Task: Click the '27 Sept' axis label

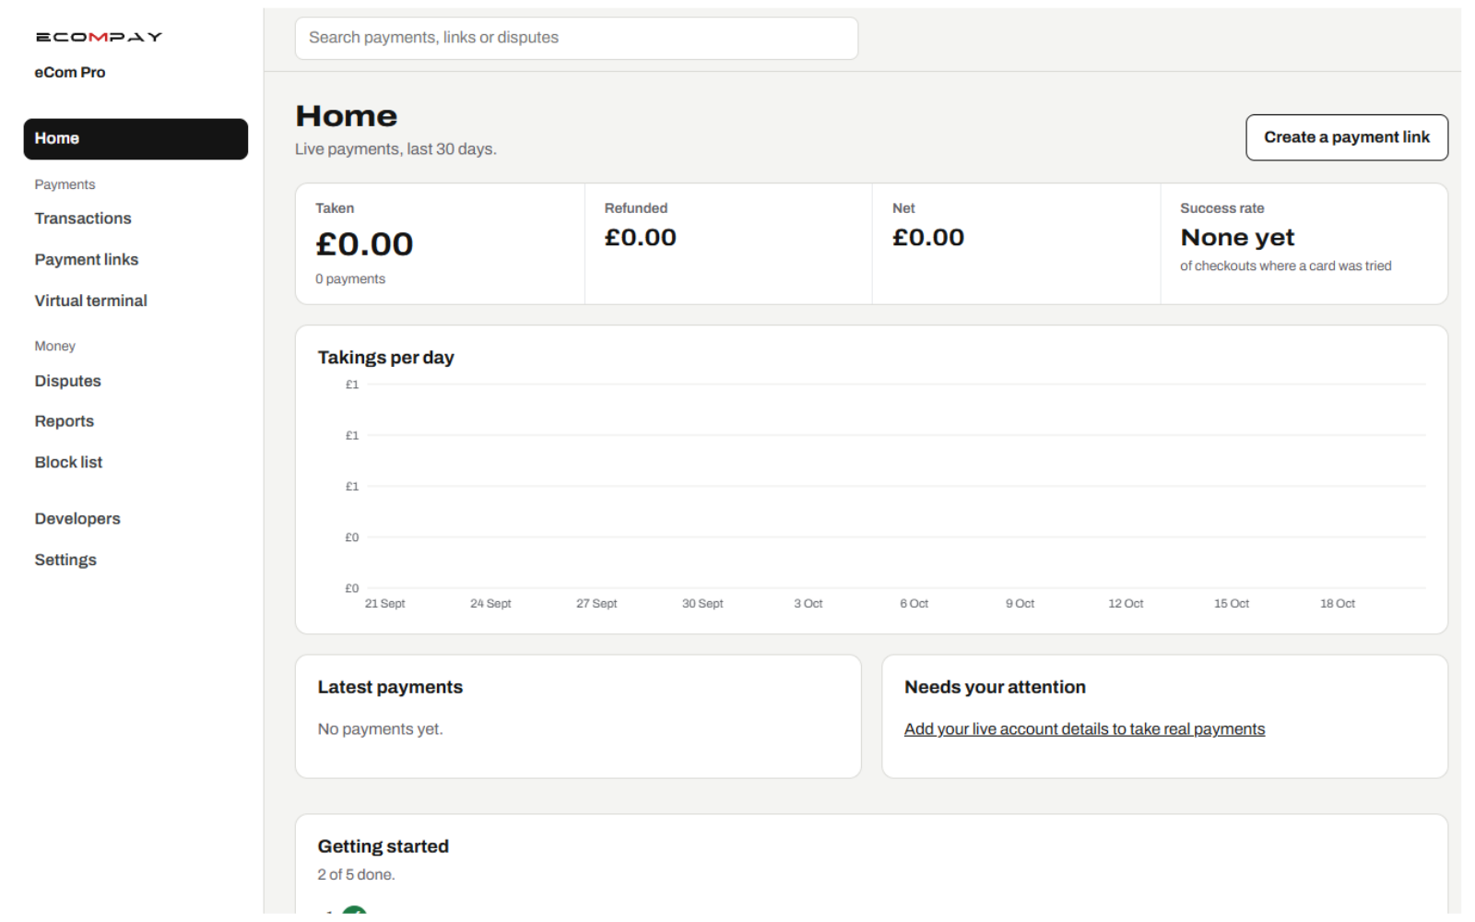Action: click(596, 604)
